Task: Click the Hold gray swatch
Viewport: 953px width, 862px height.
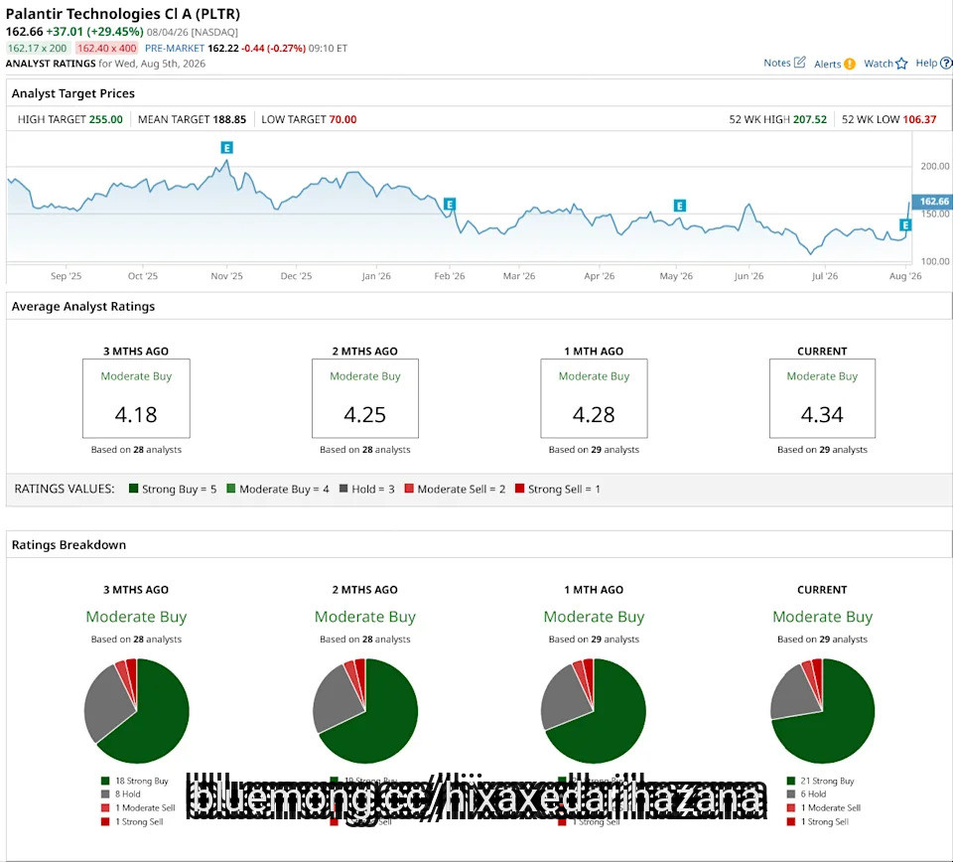Action: pos(343,489)
